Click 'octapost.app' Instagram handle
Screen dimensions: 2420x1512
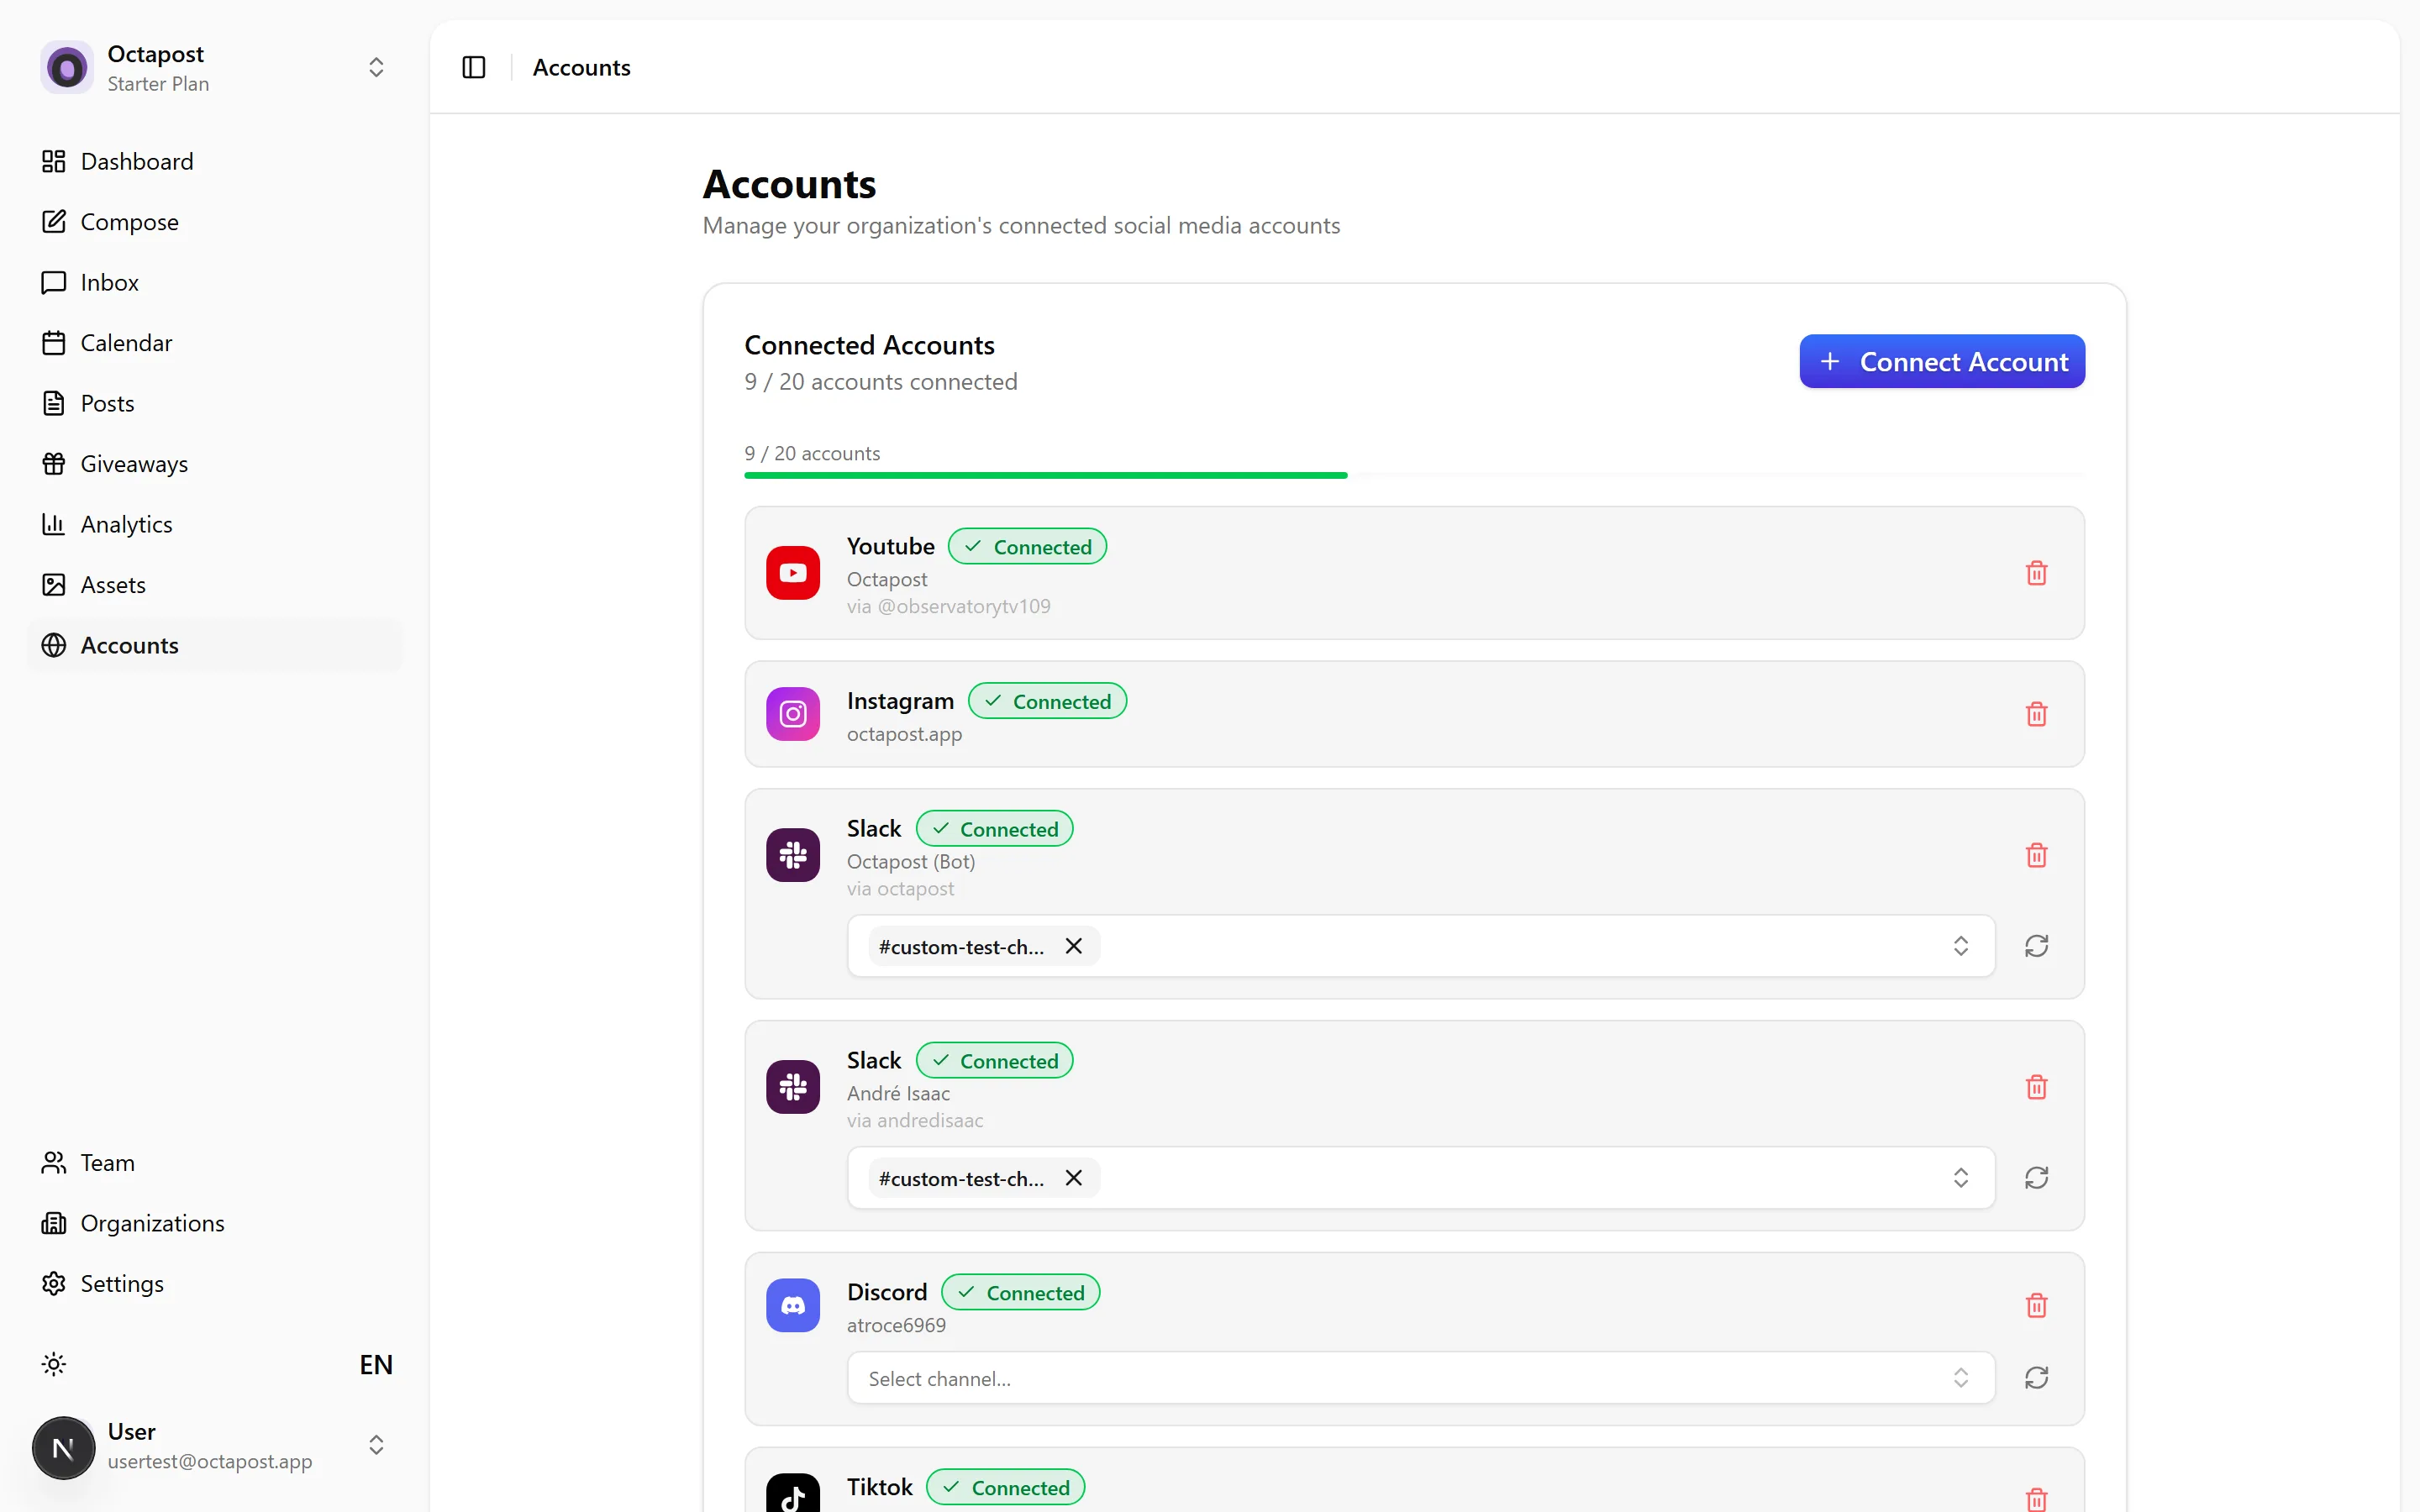pos(904,734)
